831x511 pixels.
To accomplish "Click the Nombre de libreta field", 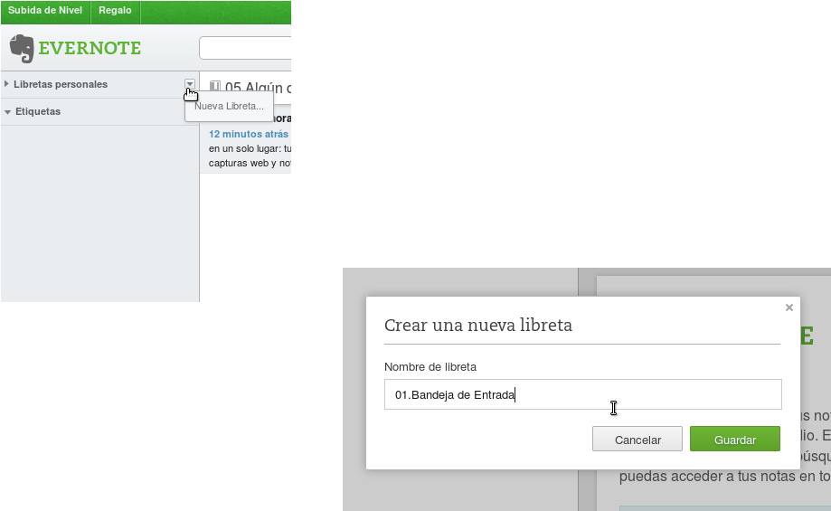I will tap(583, 394).
